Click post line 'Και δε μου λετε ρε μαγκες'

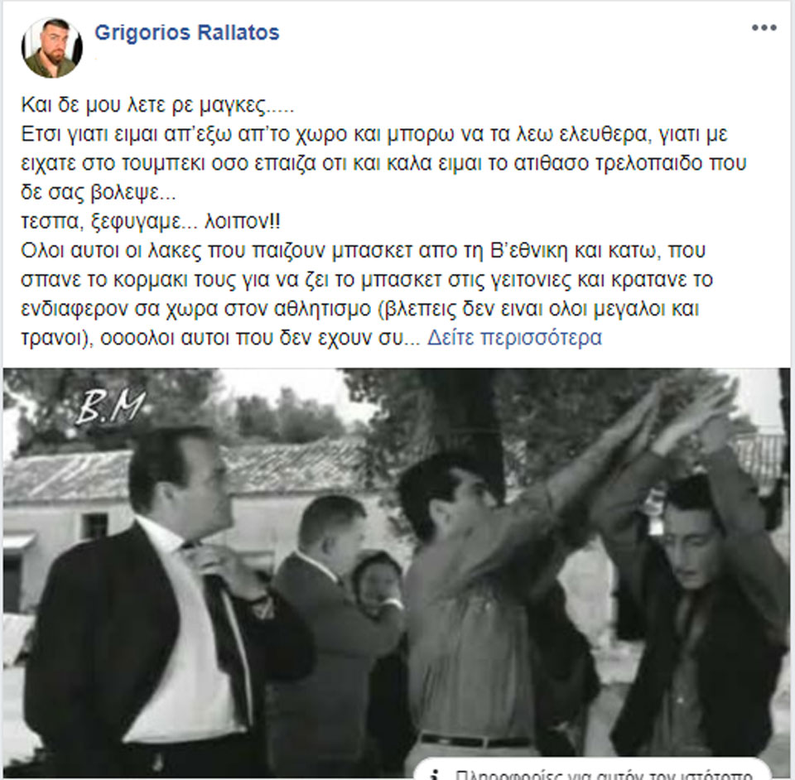[157, 105]
